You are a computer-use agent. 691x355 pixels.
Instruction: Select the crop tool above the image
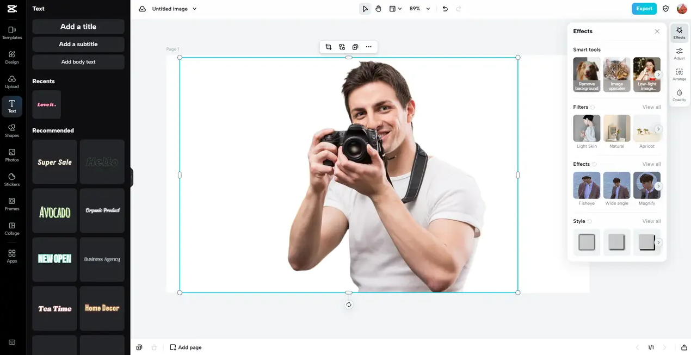(329, 47)
